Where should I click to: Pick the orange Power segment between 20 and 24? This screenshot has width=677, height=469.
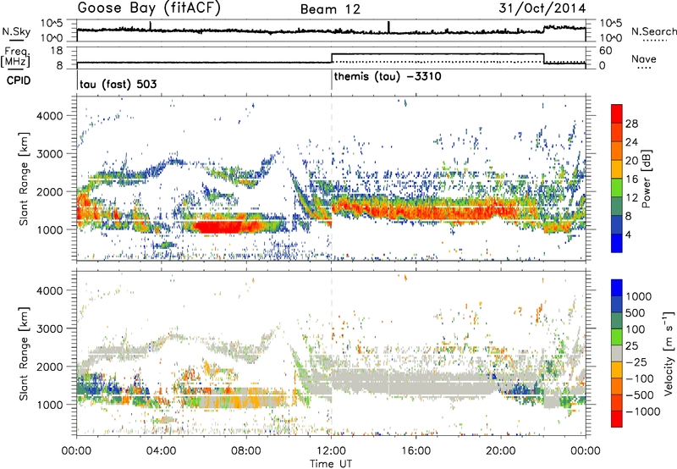tap(617, 151)
